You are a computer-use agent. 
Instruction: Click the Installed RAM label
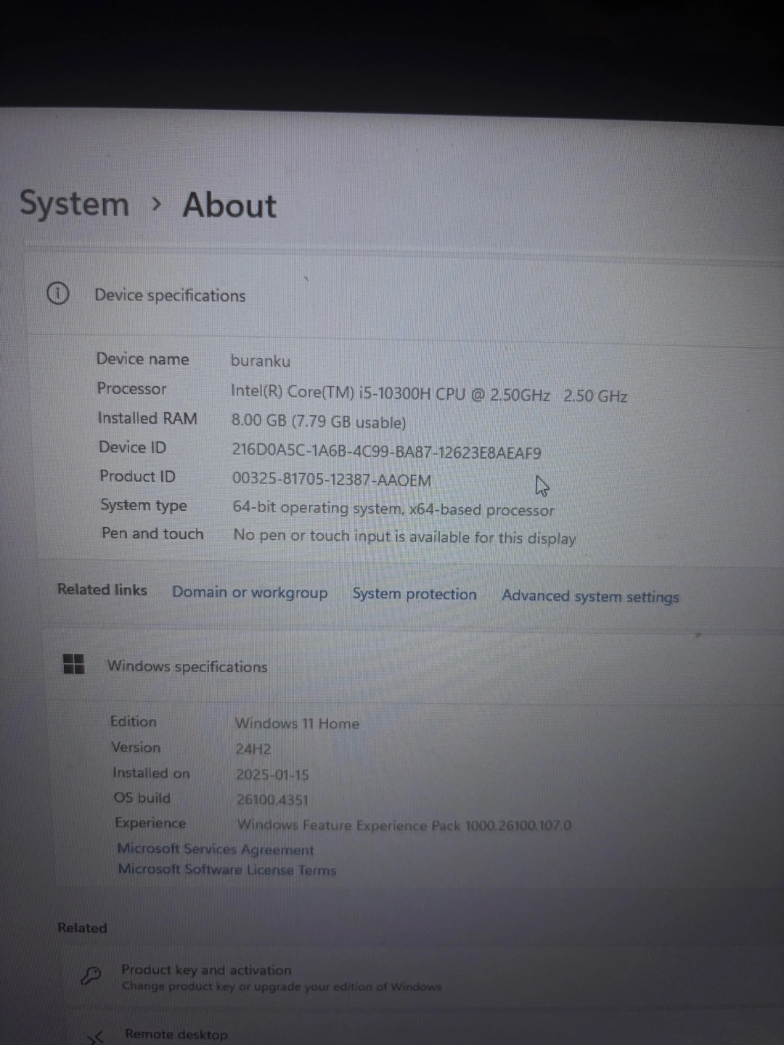tap(147, 418)
